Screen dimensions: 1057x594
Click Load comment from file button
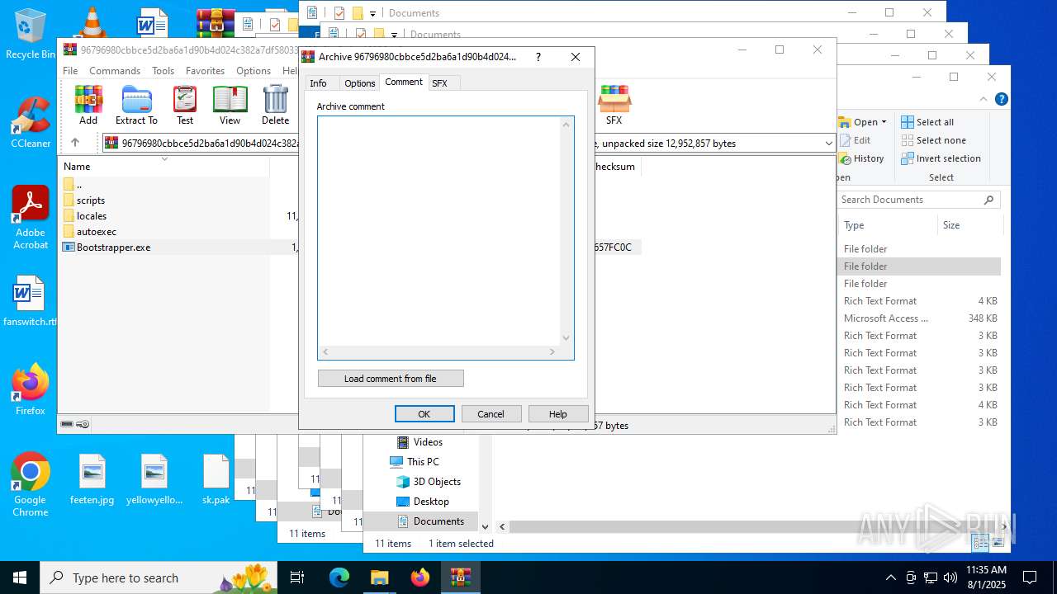tap(391, 379)
